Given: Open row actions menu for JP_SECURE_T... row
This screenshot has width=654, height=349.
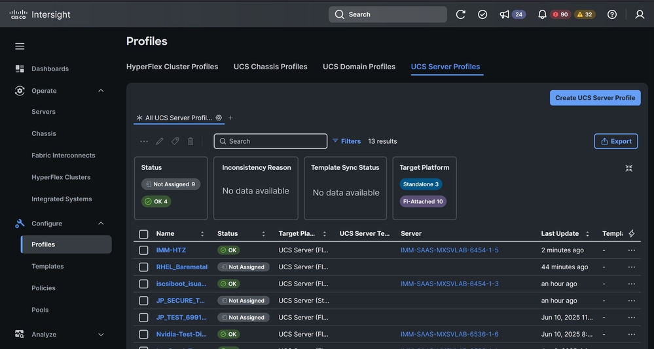Looking at the screenshot, I should (x=632, y=301).
